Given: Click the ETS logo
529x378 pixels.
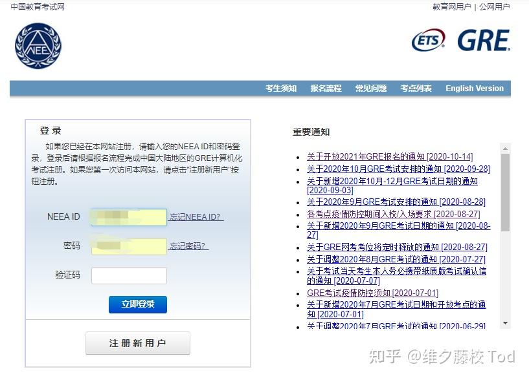Looking at the screenshot, I should coord(428,39).
